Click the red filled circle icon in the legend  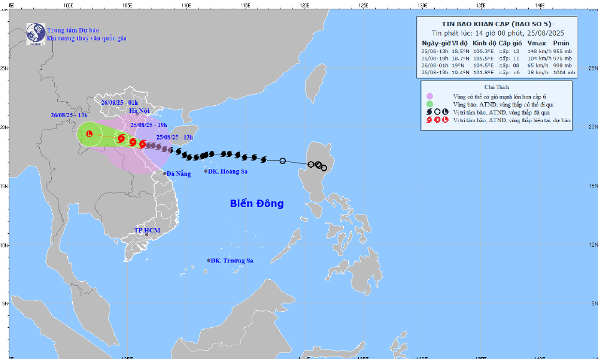(x=437, y=120)
